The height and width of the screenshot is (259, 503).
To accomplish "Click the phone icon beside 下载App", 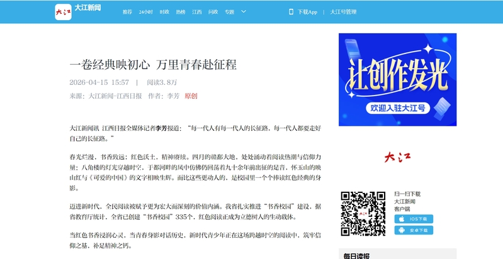I will (x=291, y=12).
